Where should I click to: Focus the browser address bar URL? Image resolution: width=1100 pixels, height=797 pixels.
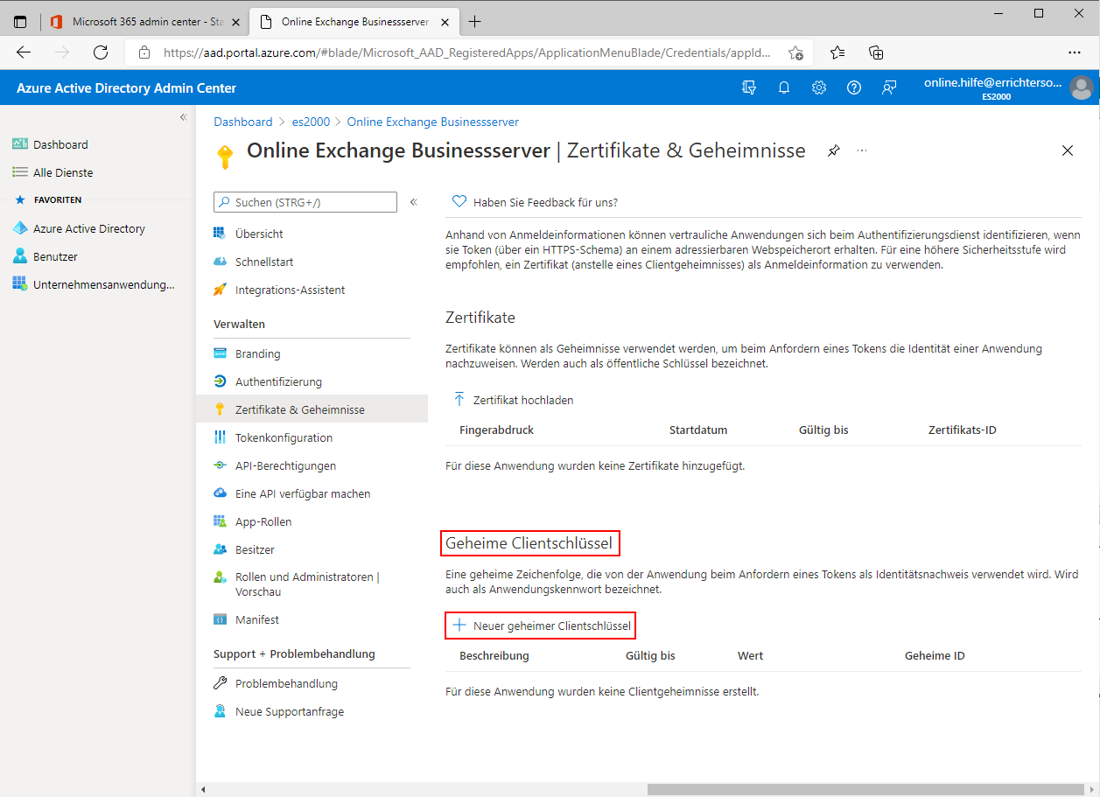click(x=467, y=52)
